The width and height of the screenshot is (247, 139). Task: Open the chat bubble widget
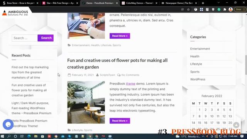(8, 124)
